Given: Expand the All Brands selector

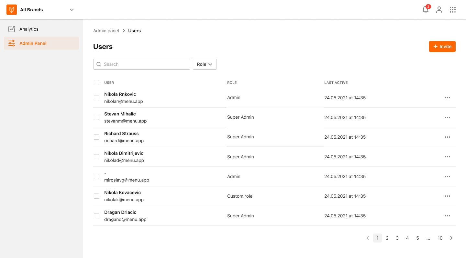Looking at the screenshot, I should click(72, 10).
